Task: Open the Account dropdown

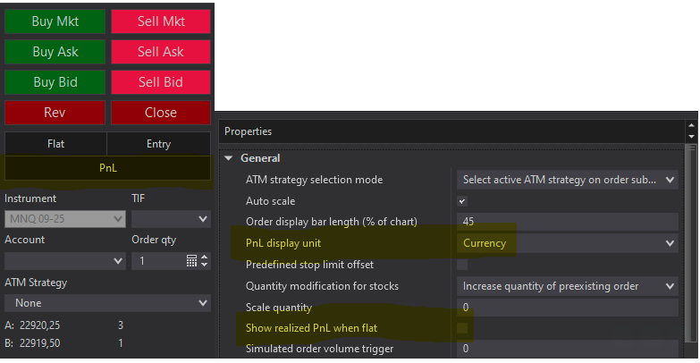Action: (x=64, y=261)
